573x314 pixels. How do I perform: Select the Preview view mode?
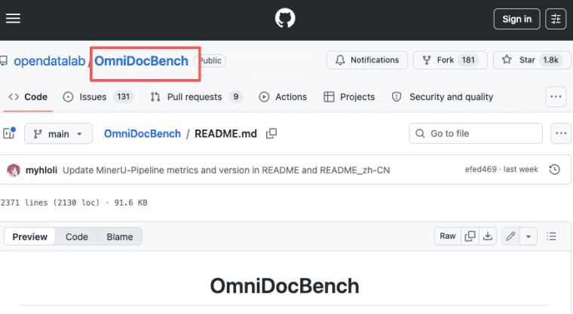pyautogui.click(x=30, y=236)
